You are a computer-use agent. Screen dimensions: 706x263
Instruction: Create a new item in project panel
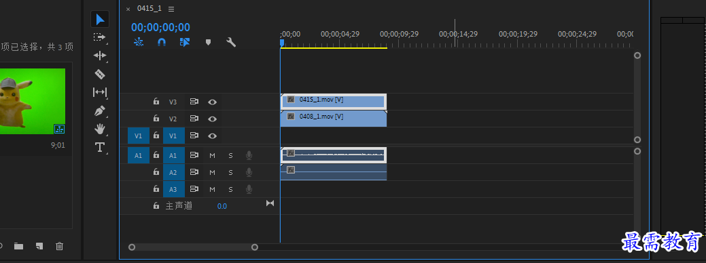tap(39, 246)
